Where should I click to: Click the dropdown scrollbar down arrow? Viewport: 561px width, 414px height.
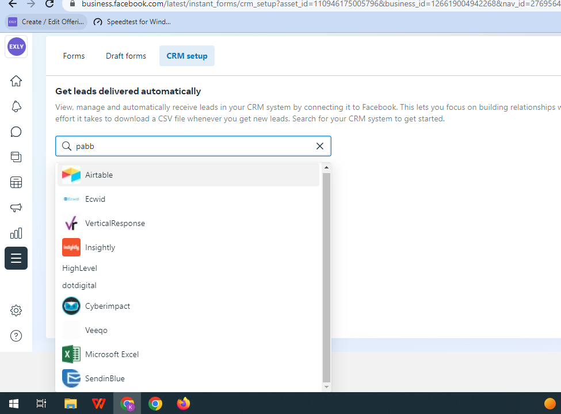(x=326, y=387)
